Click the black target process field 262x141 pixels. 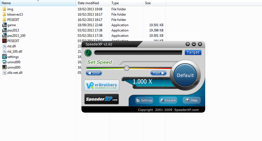[138, 53]
